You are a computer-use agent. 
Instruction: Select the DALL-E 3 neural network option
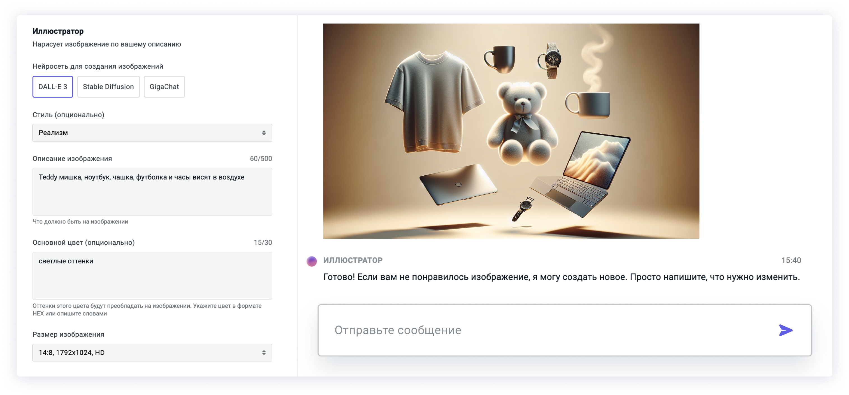pos(53,87)
